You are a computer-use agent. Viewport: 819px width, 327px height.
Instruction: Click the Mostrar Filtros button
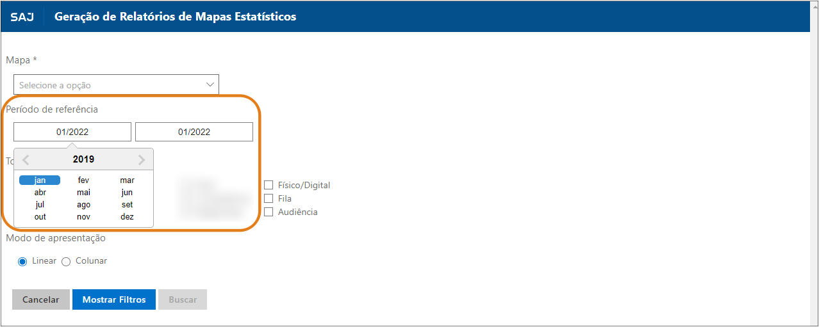tap(114, 299)
